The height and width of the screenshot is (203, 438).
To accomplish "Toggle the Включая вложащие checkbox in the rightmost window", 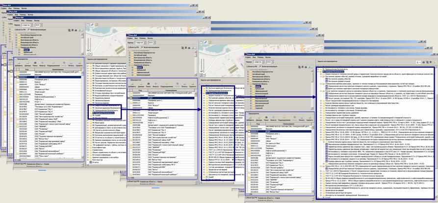I will (x=260, y=67).
